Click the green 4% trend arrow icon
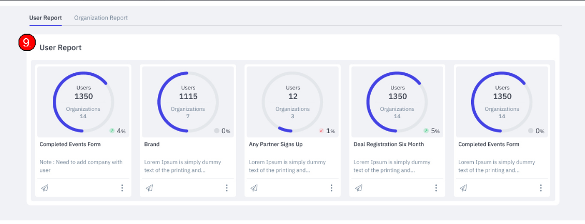The image size is (585, 224). click(111, 131)
